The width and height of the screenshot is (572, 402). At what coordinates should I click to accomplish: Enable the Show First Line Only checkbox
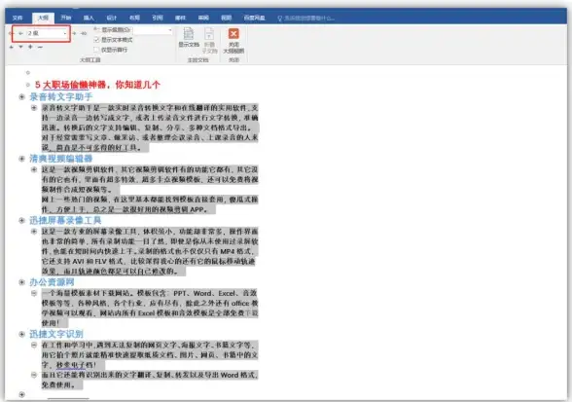tap(96, 50)
